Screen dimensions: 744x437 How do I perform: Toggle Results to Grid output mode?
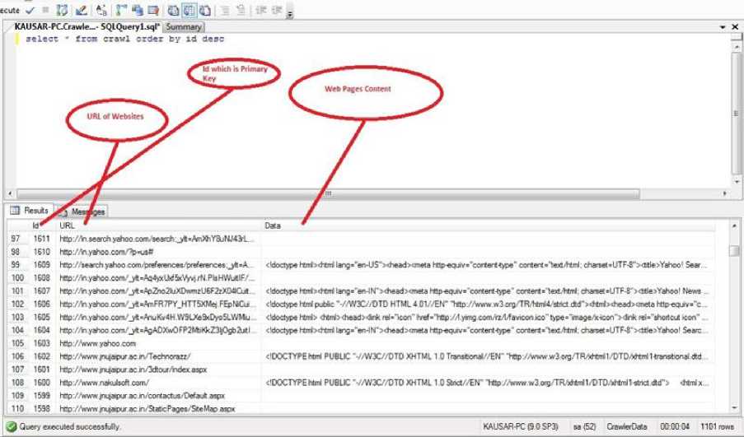click(x=189, y=10)
